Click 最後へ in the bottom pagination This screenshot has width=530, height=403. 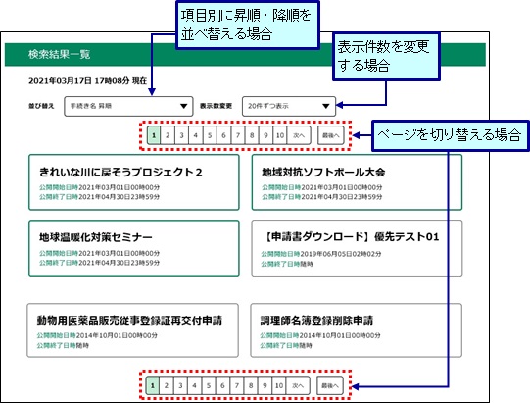coord(330,385)
